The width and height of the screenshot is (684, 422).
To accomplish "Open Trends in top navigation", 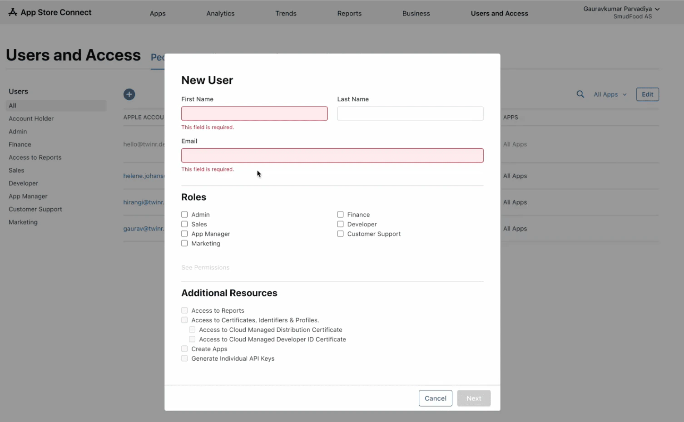I will click(286, 14).
